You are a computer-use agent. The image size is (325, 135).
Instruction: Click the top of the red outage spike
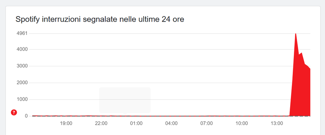[x=296, y=34]
